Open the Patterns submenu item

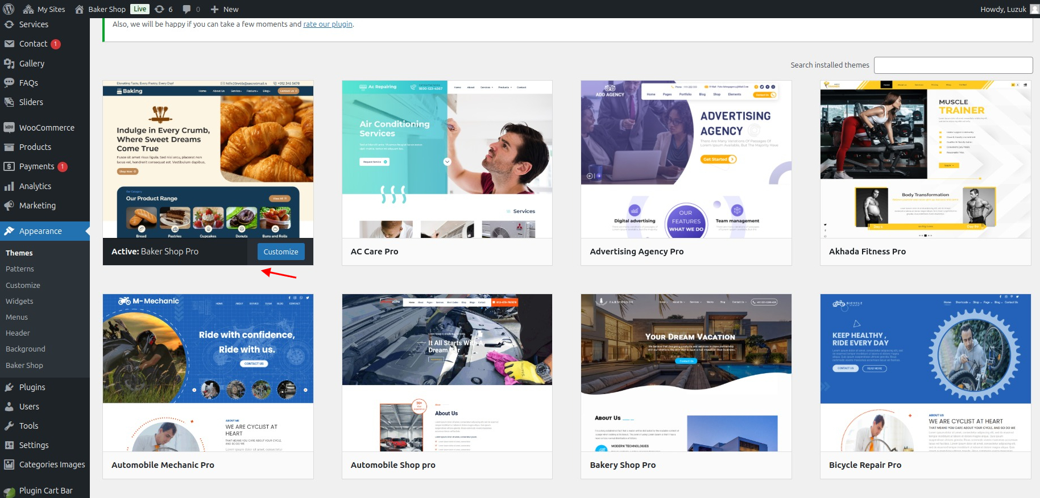point(20,269)
